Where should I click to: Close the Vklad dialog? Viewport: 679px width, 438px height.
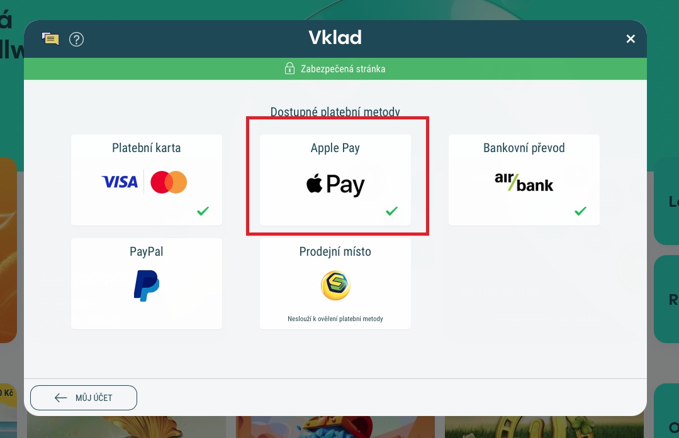[631, 39]
